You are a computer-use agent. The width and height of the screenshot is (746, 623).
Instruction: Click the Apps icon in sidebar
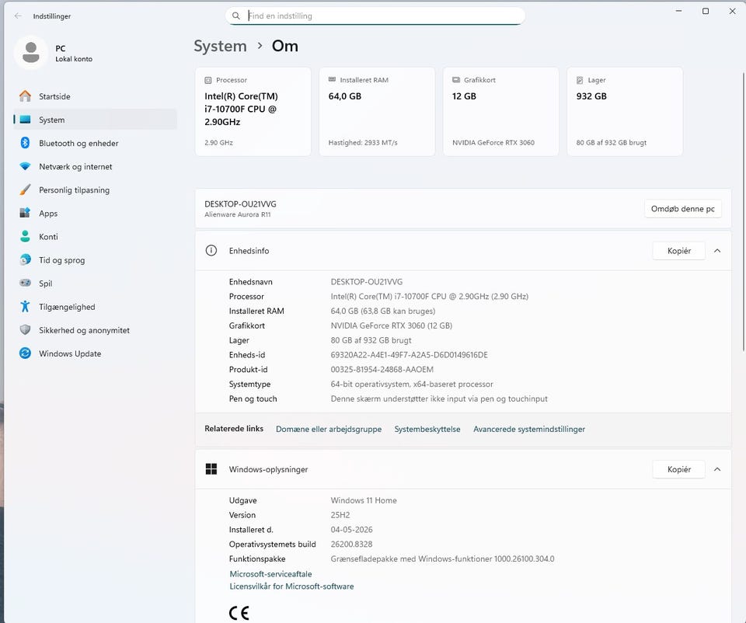click(25, 213)
